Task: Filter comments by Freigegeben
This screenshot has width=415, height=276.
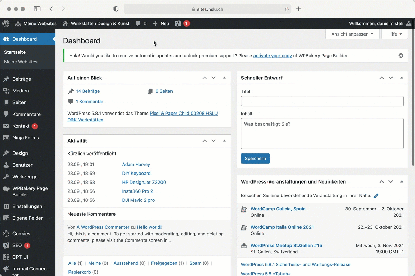Action: point(164,263)
